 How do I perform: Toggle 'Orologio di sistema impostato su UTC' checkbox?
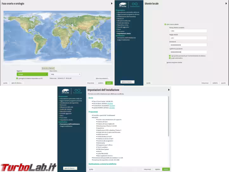(17, 78)
